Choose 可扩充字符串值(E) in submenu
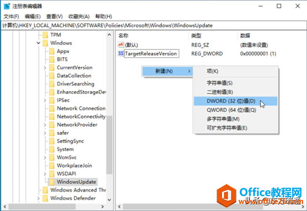This screenshot has height=211, width=307. coord(236,128)
